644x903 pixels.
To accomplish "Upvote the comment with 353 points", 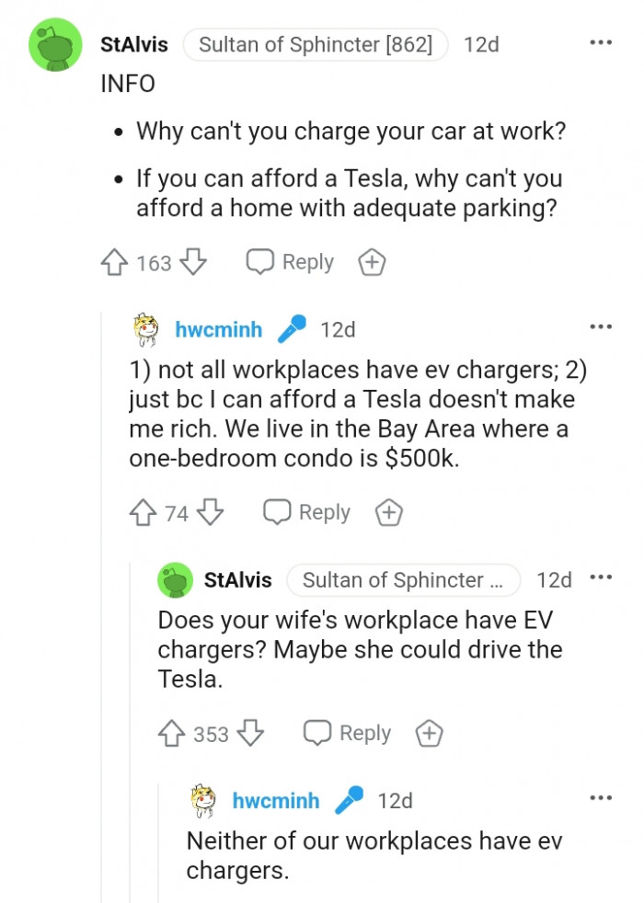I will point(171,734).
